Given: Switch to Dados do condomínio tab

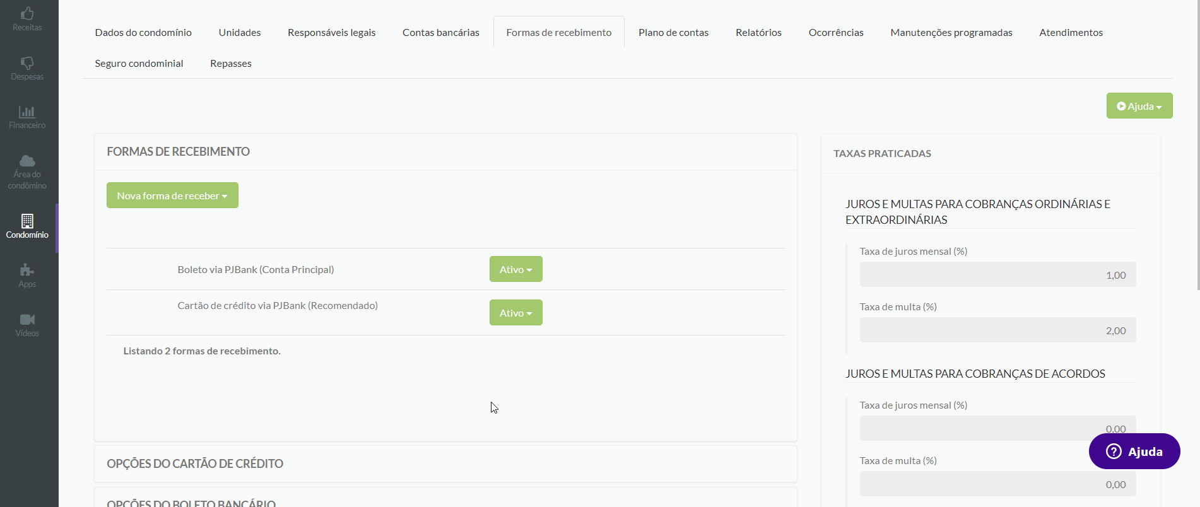Looking at the screenshot, I should [143, 32].
